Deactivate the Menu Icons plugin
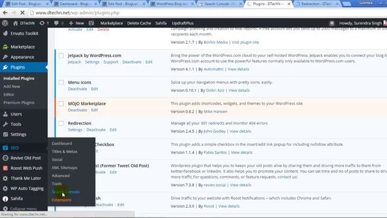 click(x=77, y=89)
